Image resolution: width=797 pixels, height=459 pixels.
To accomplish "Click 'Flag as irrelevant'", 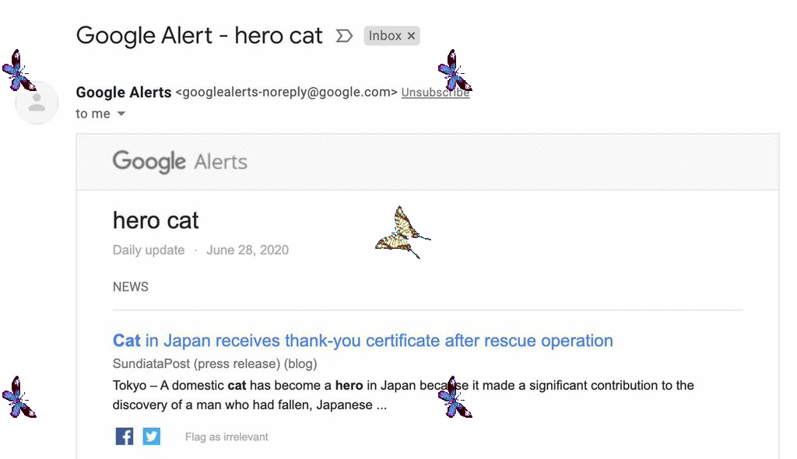I will pos(226,437).
